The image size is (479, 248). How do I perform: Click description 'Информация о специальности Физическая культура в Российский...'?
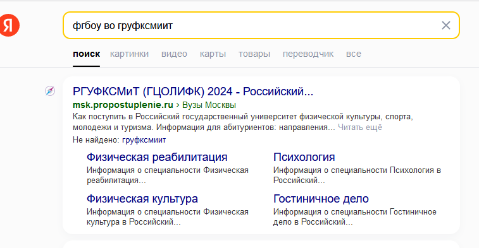168,217
